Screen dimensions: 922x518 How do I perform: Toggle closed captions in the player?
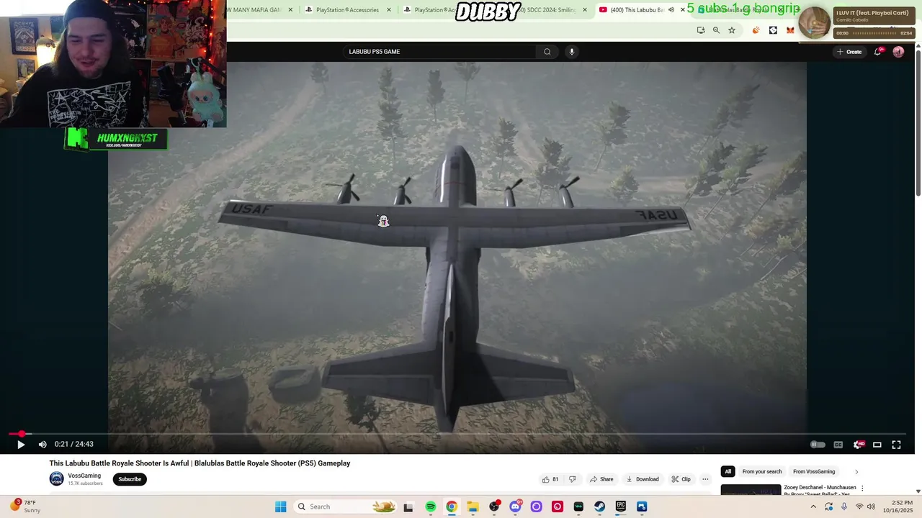(838, 445)
